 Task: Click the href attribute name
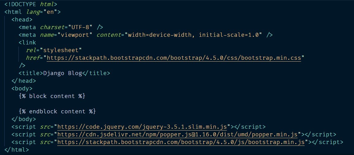click(33, 58)
